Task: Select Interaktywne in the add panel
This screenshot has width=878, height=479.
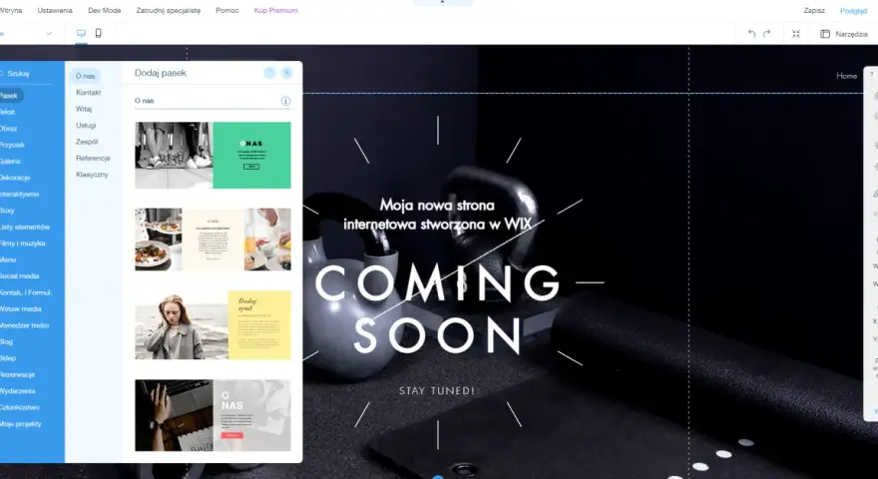Action: pos(20,194)
